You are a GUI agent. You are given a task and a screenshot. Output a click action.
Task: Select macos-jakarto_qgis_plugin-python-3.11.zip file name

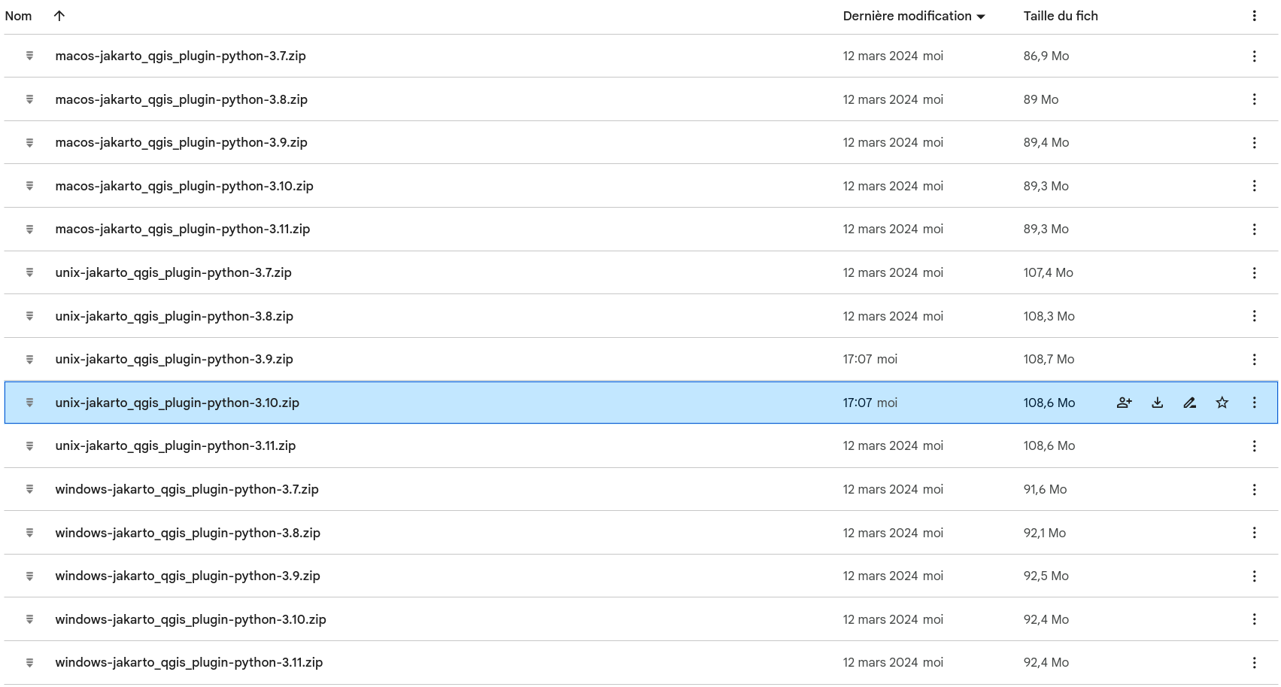183,229
